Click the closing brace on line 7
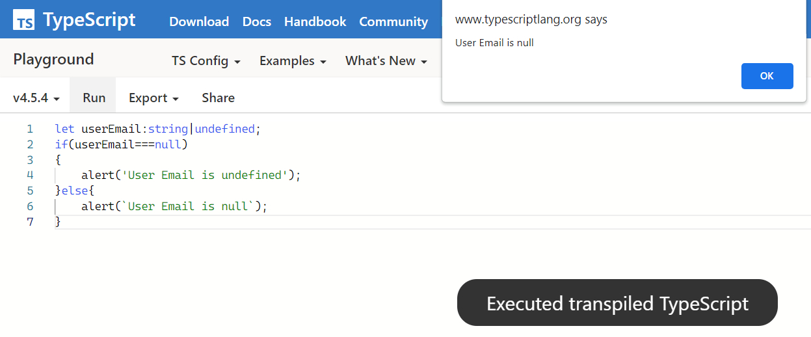Screen dimensions: 811x337 tap(58, 222)
